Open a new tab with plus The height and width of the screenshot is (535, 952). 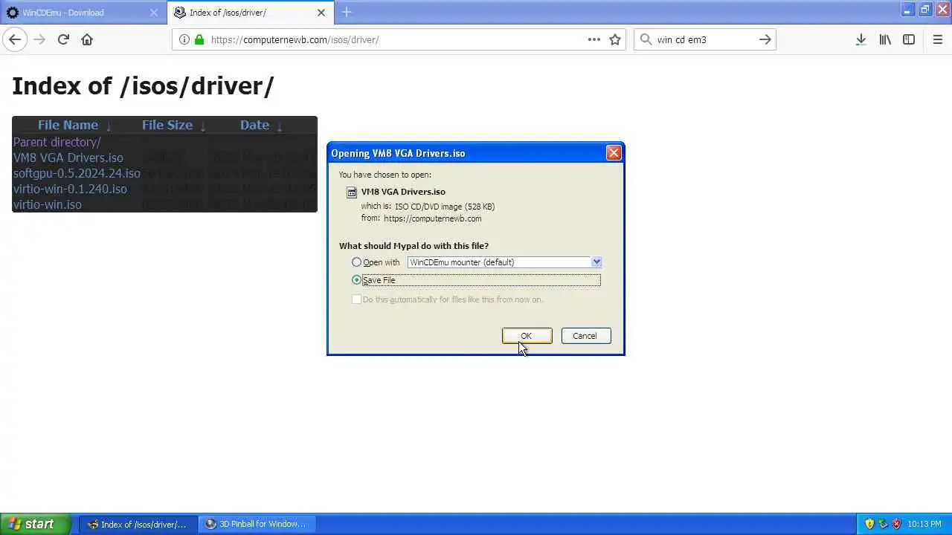click(x=347, y=12)
